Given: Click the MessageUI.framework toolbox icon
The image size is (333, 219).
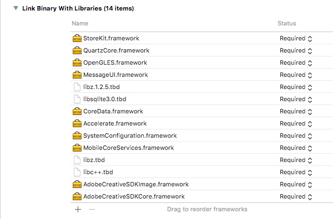Looking at the screenshot, I should (77, 75).
